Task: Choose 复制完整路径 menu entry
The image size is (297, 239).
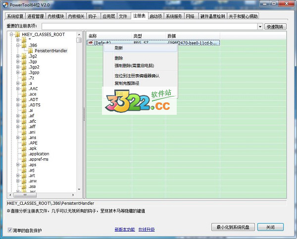Action: [x=140, y=83]
